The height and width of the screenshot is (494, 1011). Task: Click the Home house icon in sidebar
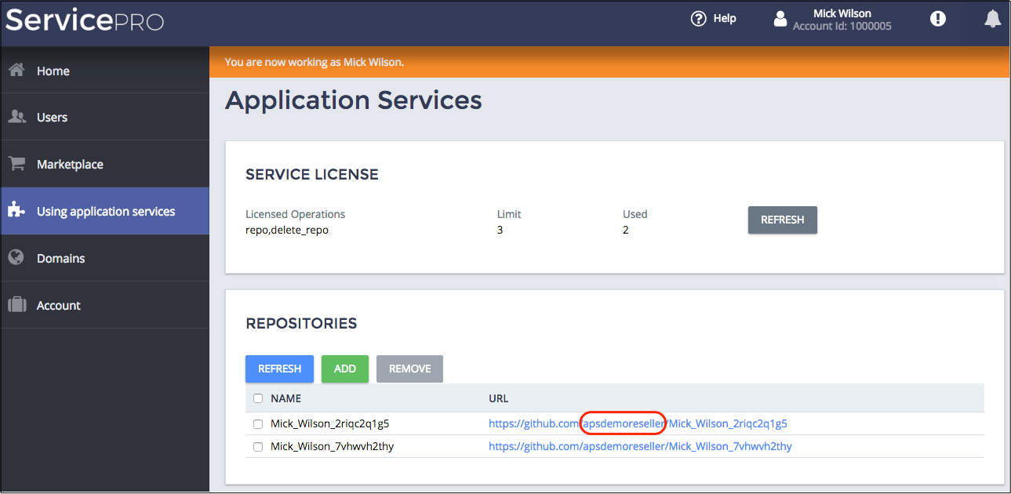pos(16,71)
